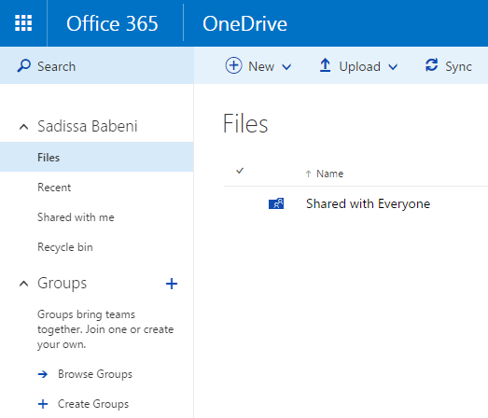Click the search magnifier icon

(x=23, y=66)
